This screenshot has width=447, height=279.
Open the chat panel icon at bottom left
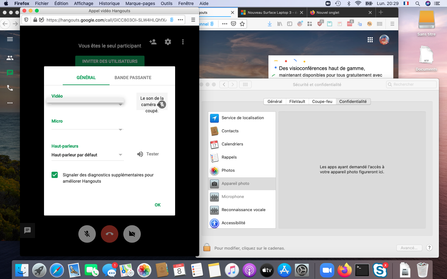pos(27,231)
